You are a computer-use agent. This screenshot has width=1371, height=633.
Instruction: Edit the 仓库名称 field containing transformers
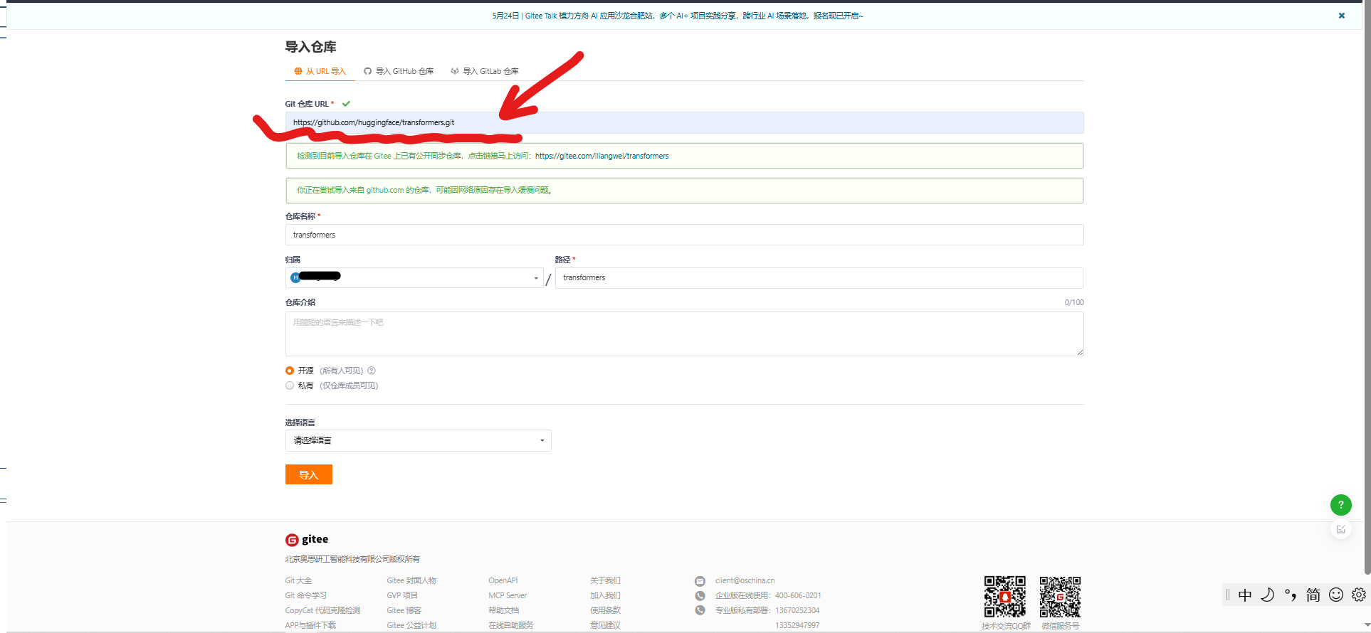[684, 235]
